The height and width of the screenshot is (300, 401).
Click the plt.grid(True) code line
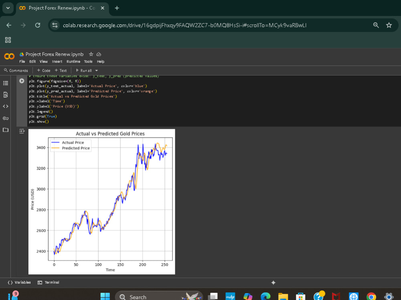(43, 116)
